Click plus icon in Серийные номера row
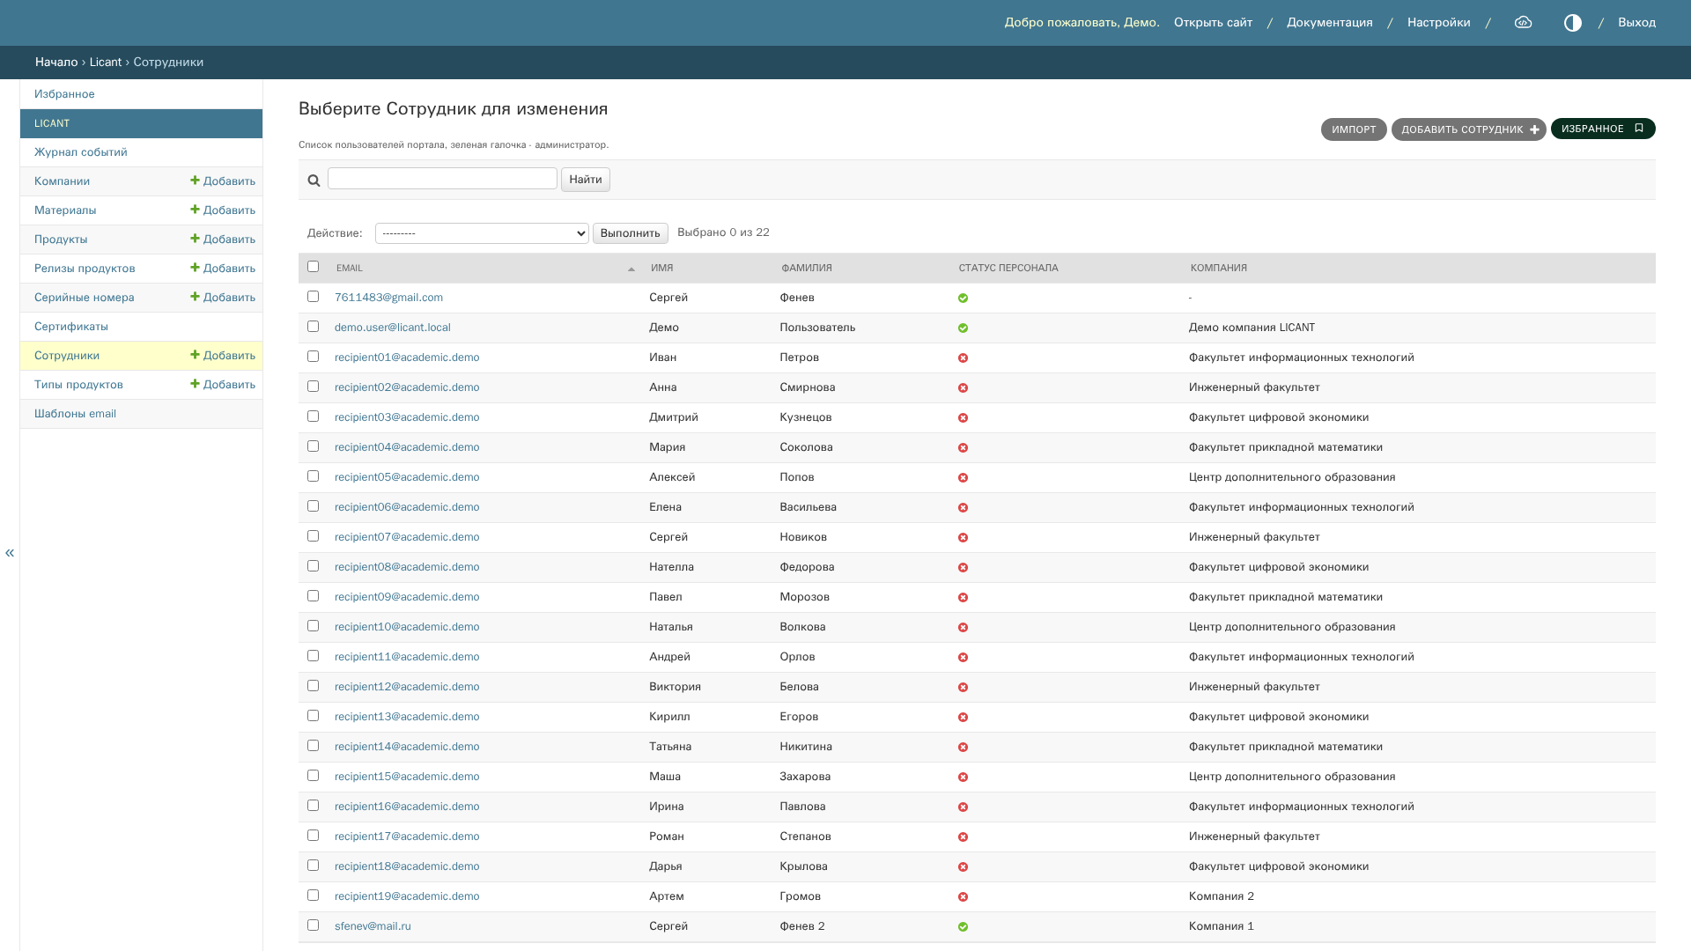This screenshot has width=1691, height=951. [195, 297]
